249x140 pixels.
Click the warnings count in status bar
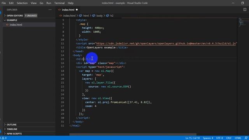(4, 138)
